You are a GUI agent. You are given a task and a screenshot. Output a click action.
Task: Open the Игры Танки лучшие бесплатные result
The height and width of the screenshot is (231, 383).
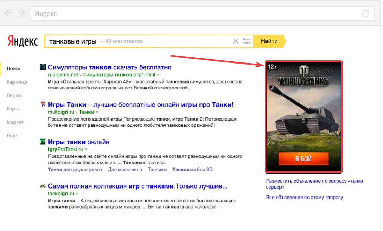[141, 105]
